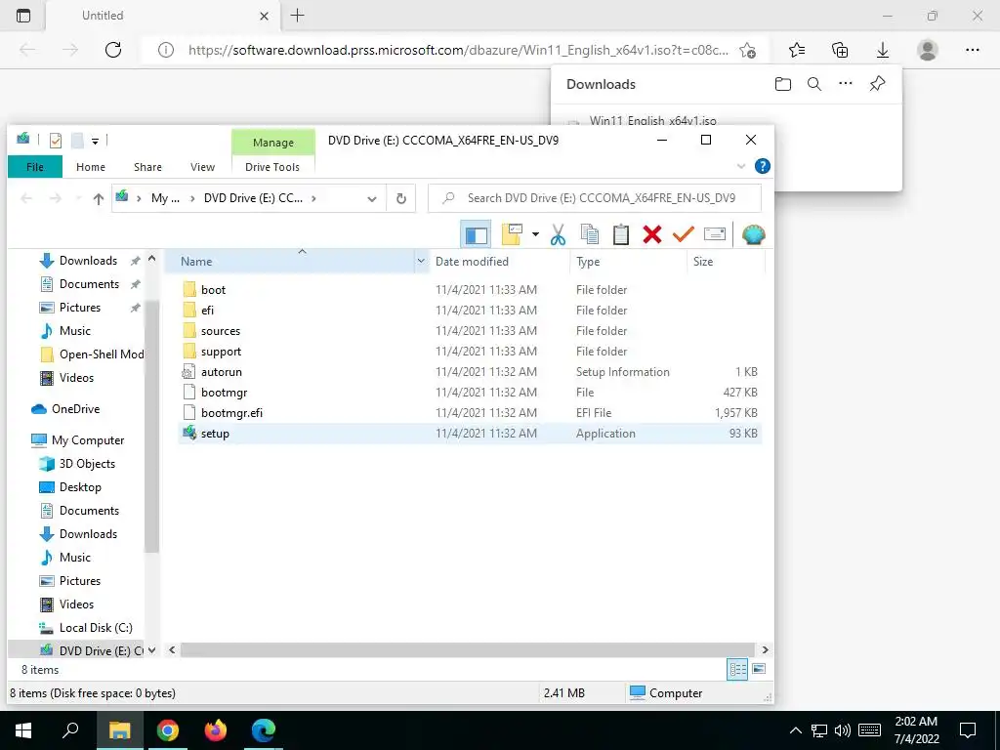Sort by Date modified column
The image size is (1000, 750).
(x=499, y=262)
